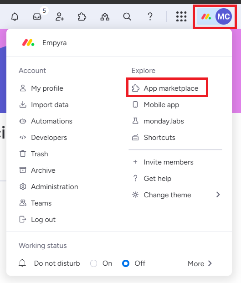Click the Empyra account header
Viewport: 241px width, 283px height.
(44, 43)
